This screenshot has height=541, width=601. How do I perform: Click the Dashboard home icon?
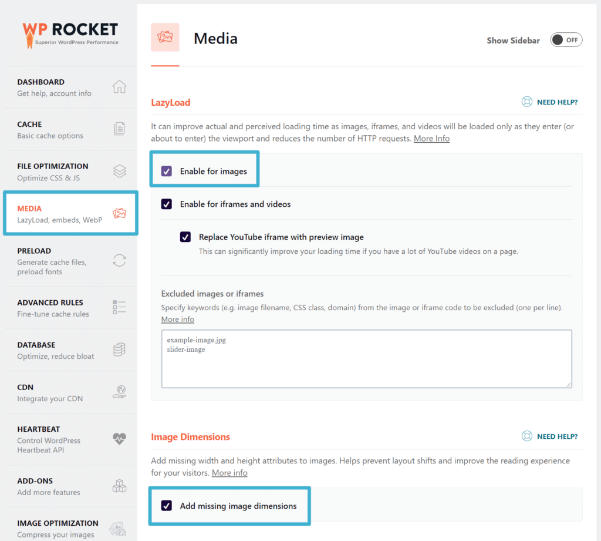pyautogui.click(x=119, y=87)
